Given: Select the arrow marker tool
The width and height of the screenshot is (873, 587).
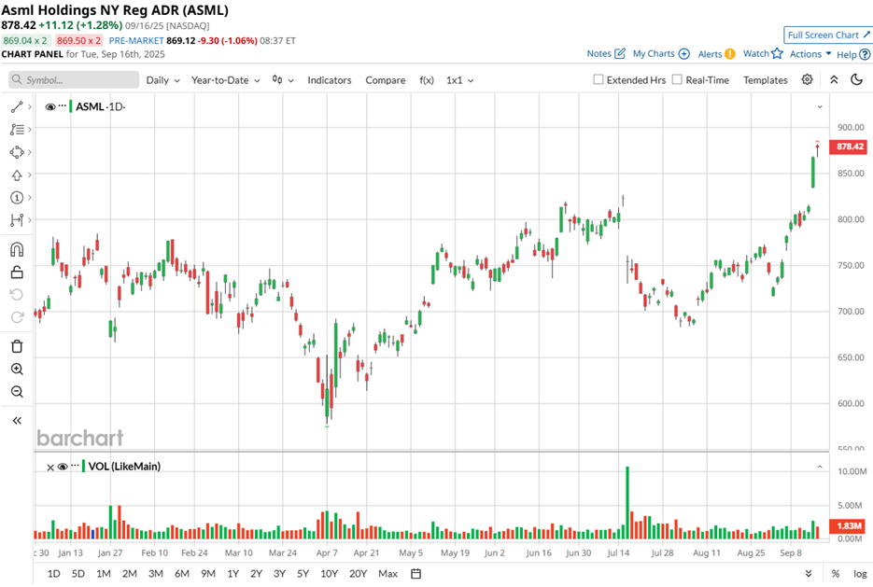Looking at the screenshot, I should 17,175.
